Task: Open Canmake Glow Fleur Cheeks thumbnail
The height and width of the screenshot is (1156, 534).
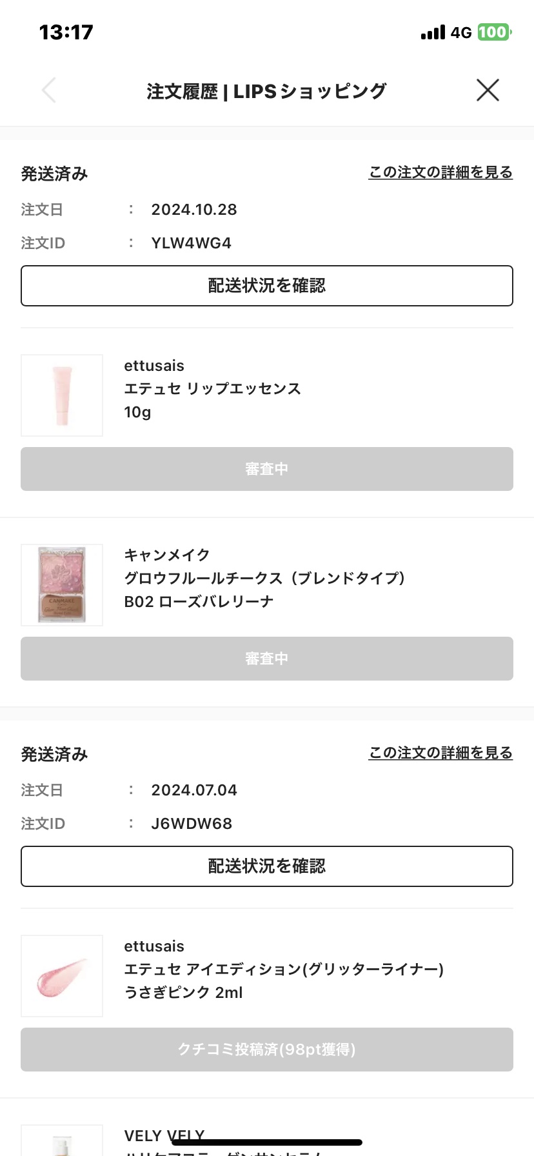Action: point(62,585)
